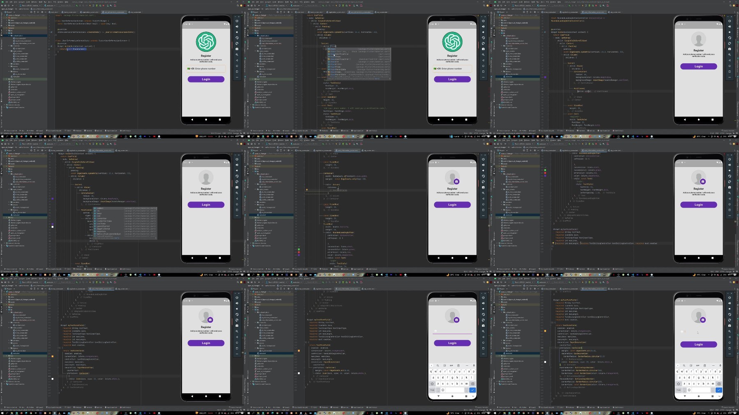Collapse the main_screens folder in center screenshot's tree
Viewport: 739px width, 415px height.
tap(255, 189)
